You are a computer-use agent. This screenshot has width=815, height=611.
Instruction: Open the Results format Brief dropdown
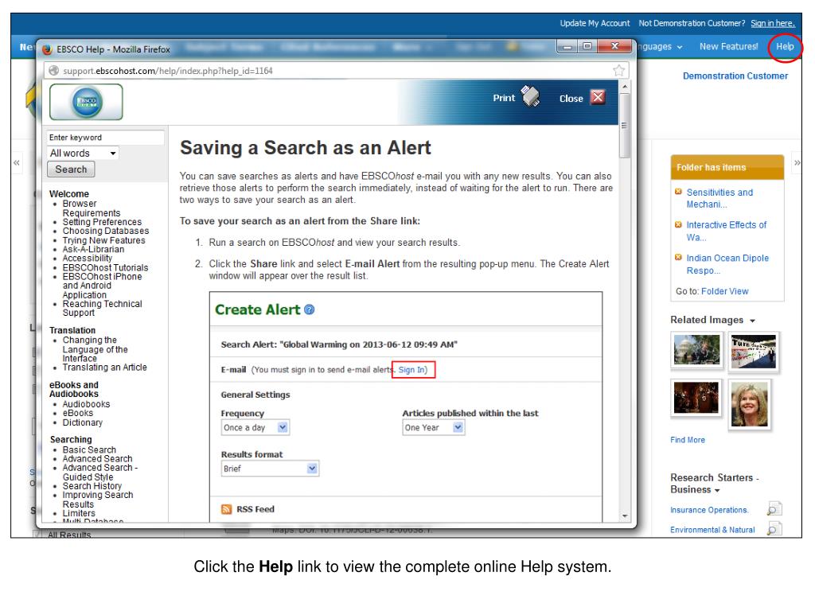click(271, 469)
